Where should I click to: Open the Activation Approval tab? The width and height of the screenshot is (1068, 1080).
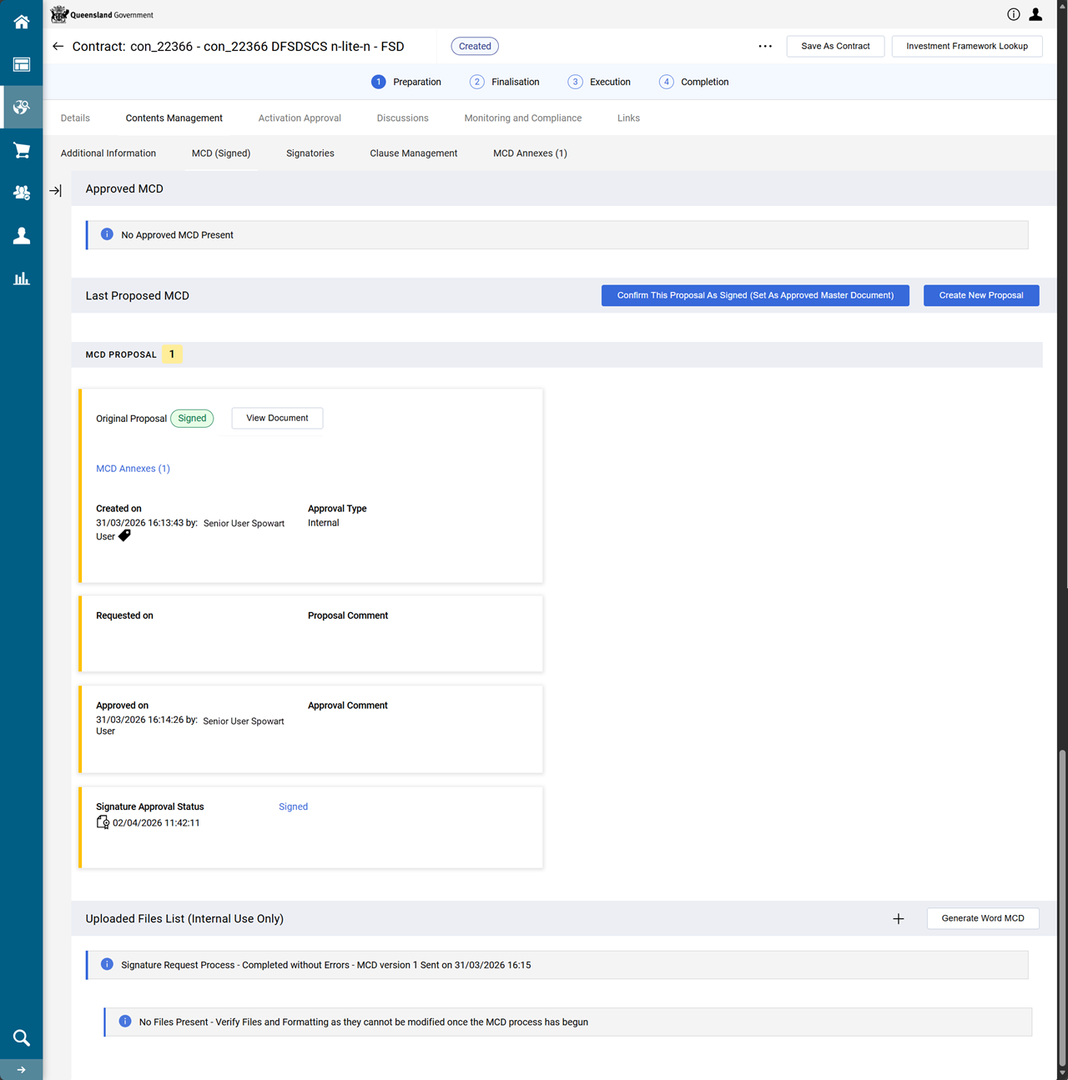coord(300,118)
